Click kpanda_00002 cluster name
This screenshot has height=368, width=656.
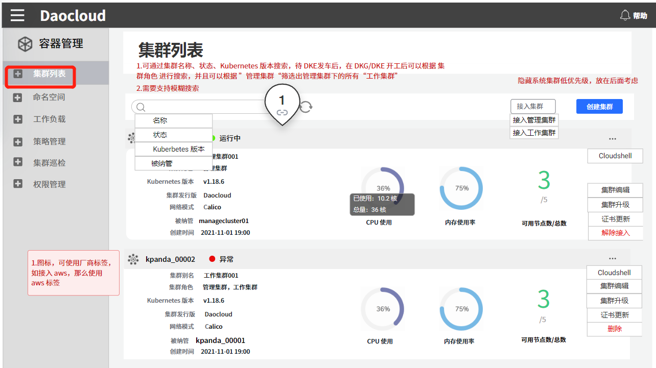(170, 259)
